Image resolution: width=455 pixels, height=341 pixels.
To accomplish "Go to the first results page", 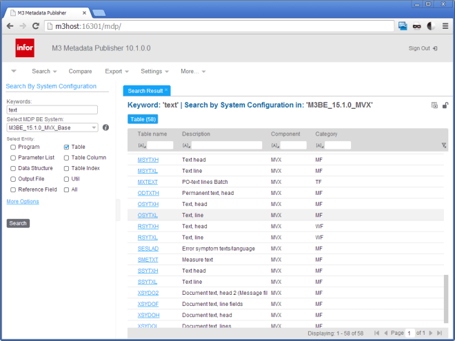I will [x=376, y=333].
